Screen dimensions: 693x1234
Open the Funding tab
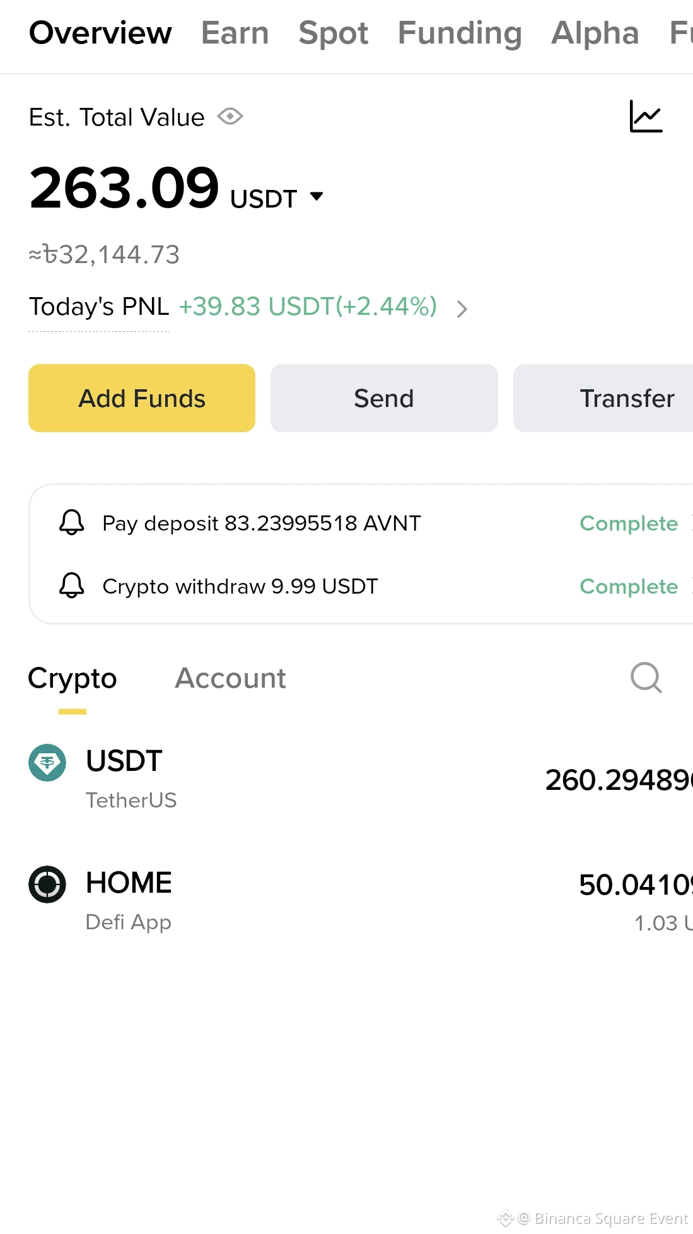click(460, 33)
